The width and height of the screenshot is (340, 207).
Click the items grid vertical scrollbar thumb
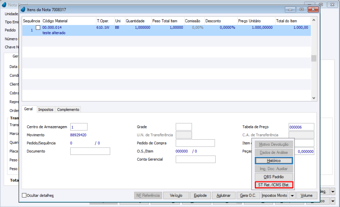tap(313, 58)
